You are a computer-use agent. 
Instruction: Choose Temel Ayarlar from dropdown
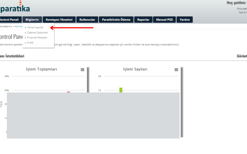tap(35, 27)
